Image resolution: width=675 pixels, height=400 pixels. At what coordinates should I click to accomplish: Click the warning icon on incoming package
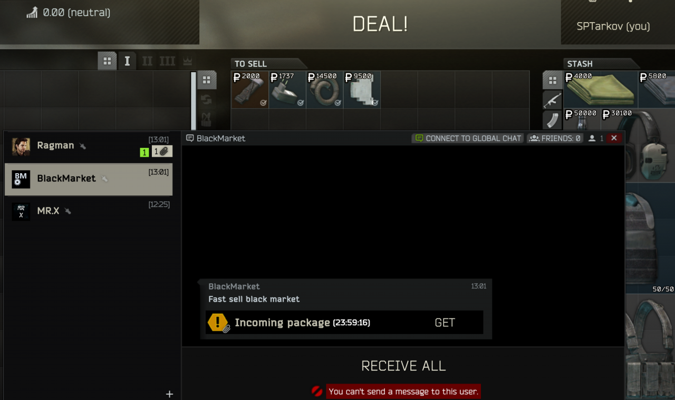(218, 323)
